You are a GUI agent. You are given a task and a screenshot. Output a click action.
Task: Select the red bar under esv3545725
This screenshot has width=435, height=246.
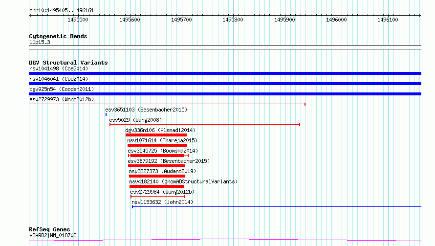(x=158, y=156)
